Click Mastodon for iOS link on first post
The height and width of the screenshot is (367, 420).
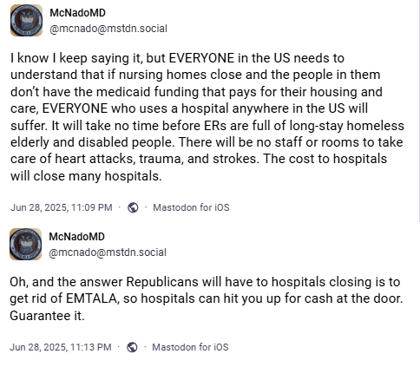pyautogui.click(x=191, y=207)
